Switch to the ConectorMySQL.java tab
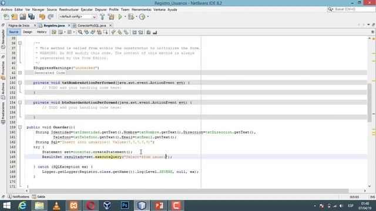The image size is (376, 211). 92,25
